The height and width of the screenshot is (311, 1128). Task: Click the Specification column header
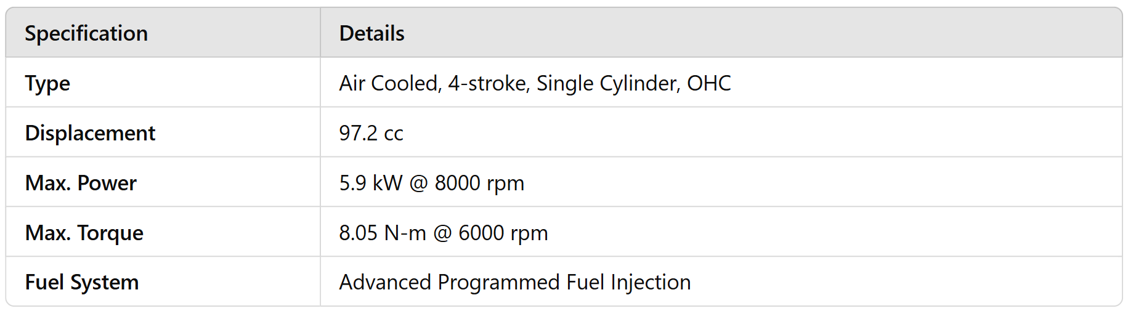point(86,33)
